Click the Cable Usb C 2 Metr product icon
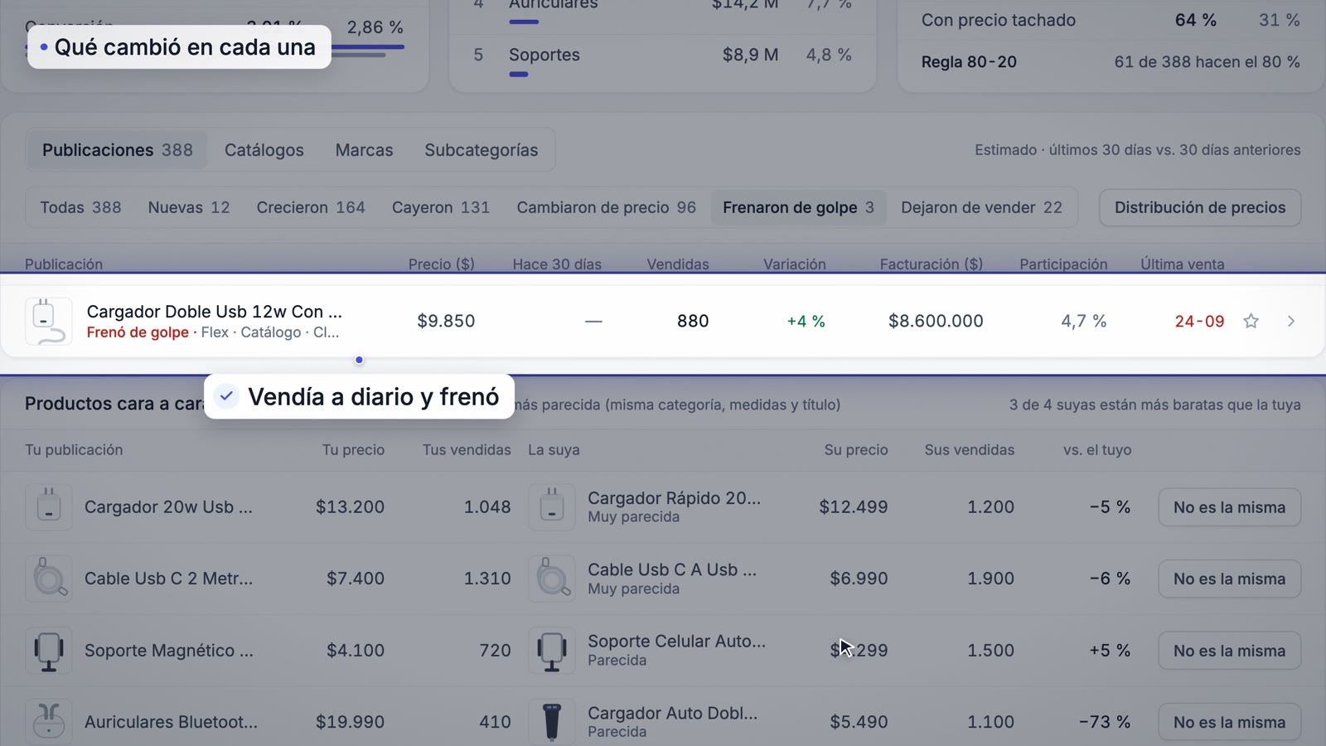Screen dimensions: 1326x746 48,579
